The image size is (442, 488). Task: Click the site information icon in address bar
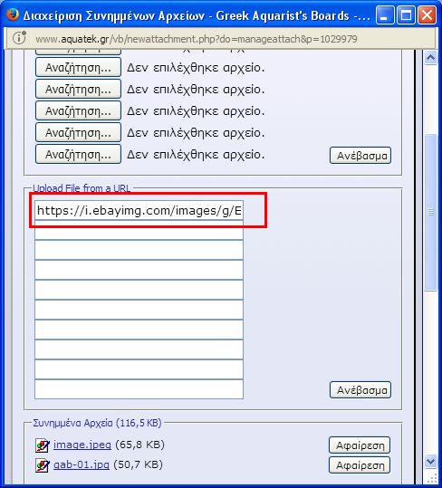pyautogui.click(x=19, y=38)
